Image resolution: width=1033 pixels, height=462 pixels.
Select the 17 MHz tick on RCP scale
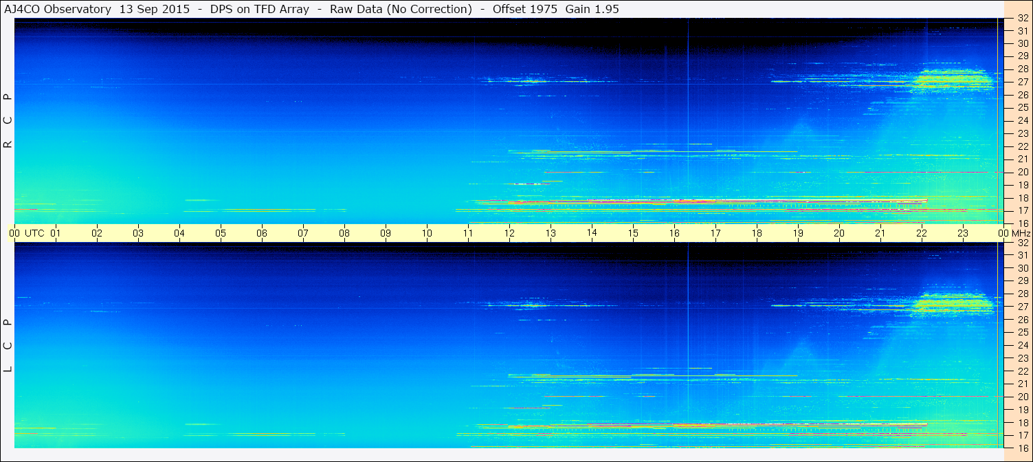pos(1023,210)
